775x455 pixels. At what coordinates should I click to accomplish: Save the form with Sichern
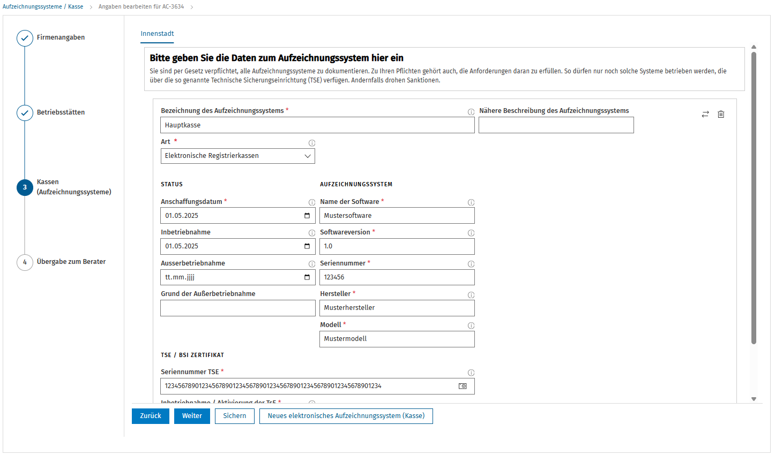coord(235,416)
